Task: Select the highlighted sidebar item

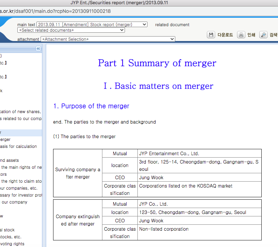Action: tap(21, 133)
